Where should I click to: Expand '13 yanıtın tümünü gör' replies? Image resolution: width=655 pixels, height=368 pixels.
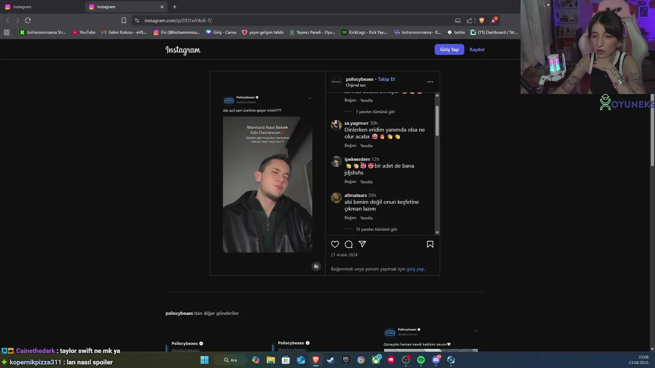click(376, 229)
